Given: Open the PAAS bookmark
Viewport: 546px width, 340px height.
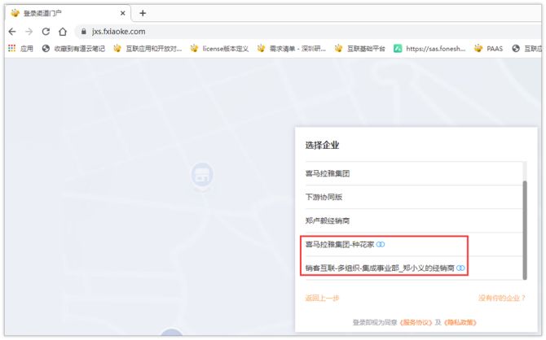Looking at the screenshot, I should coord(489,48).
